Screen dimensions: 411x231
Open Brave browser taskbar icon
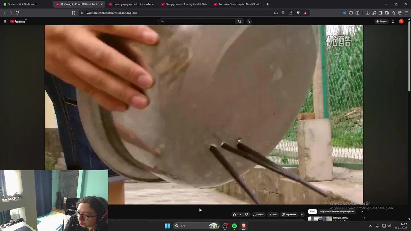(x=244, y=226)
